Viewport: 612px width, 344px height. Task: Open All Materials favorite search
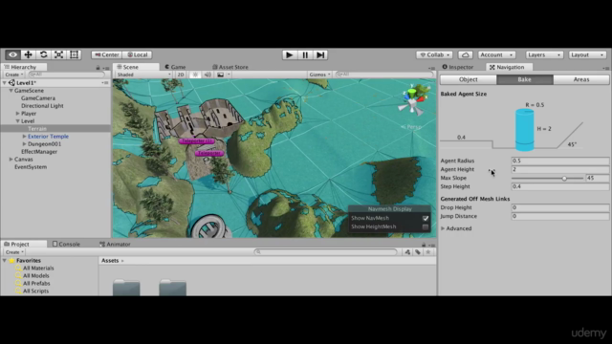[38, 268]
